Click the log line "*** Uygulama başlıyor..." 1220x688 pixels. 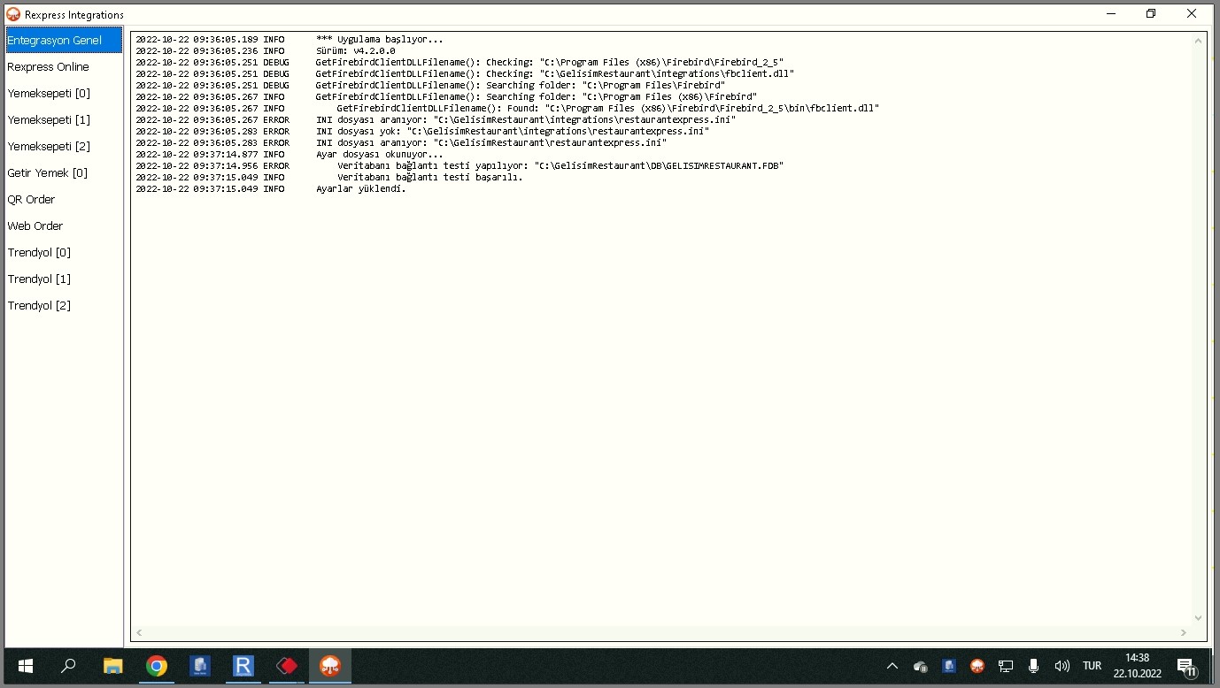click(379, 39)
